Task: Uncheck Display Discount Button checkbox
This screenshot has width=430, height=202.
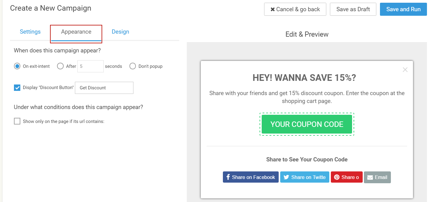Action: coord(17,88)
